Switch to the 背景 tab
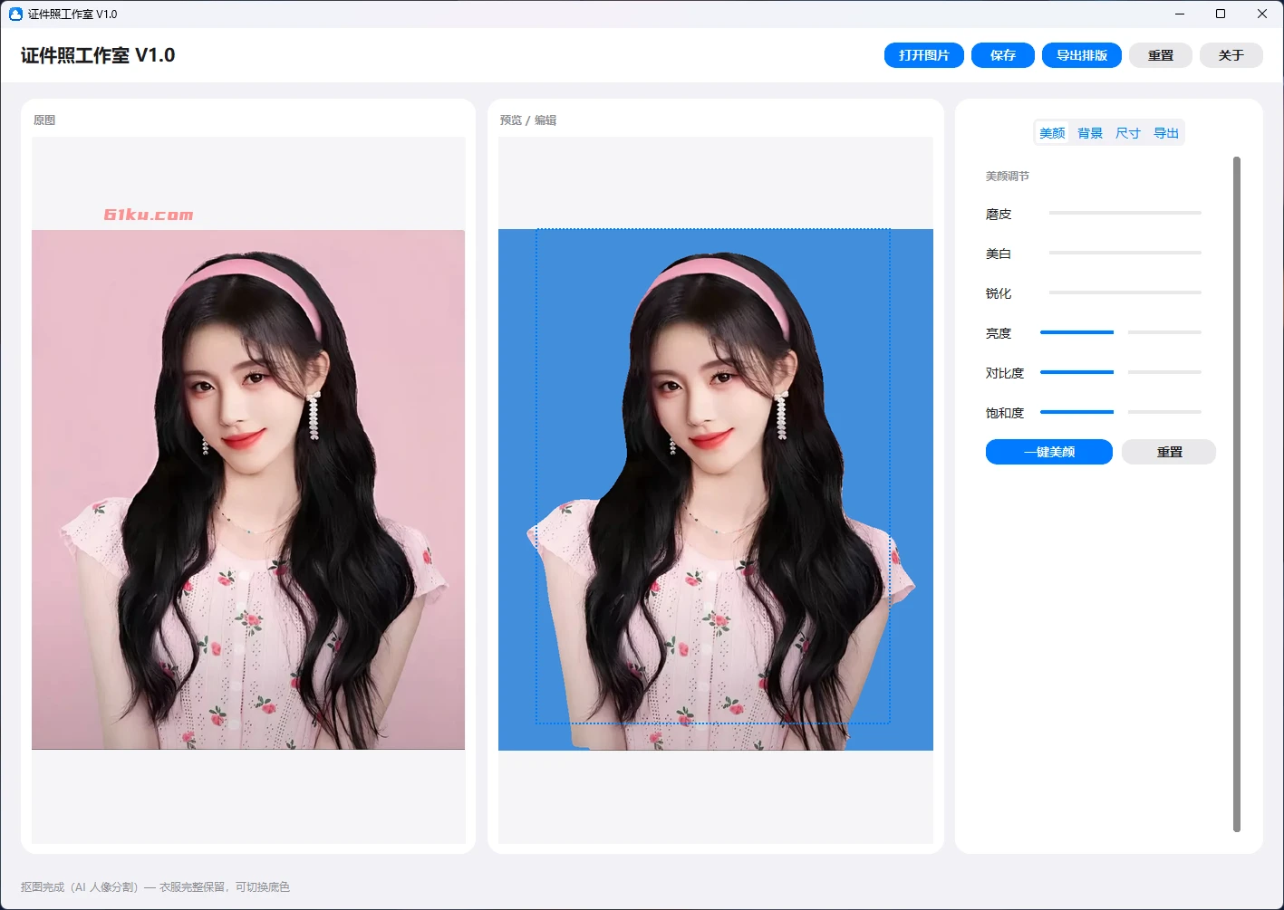 click(x=1090, y=133)
